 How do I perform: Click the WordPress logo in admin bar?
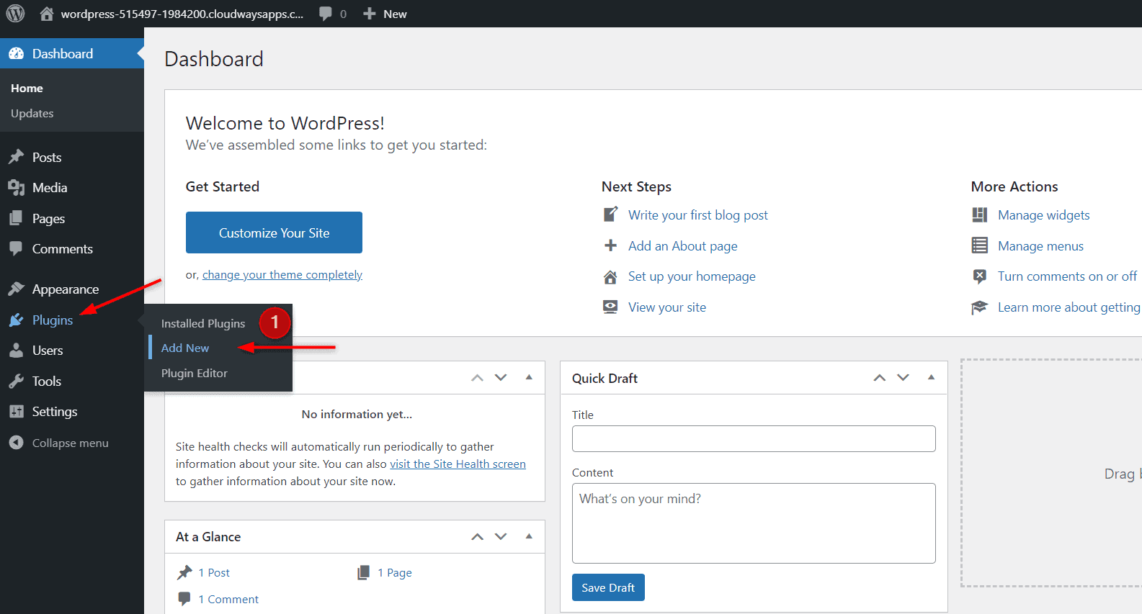pos(15,14)
